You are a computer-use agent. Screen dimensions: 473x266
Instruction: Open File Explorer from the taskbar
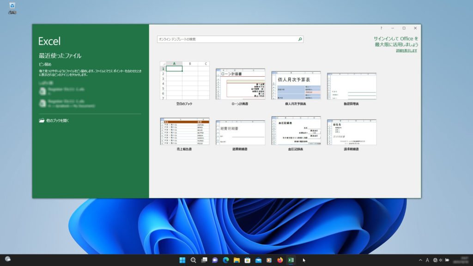coord(236,260)
